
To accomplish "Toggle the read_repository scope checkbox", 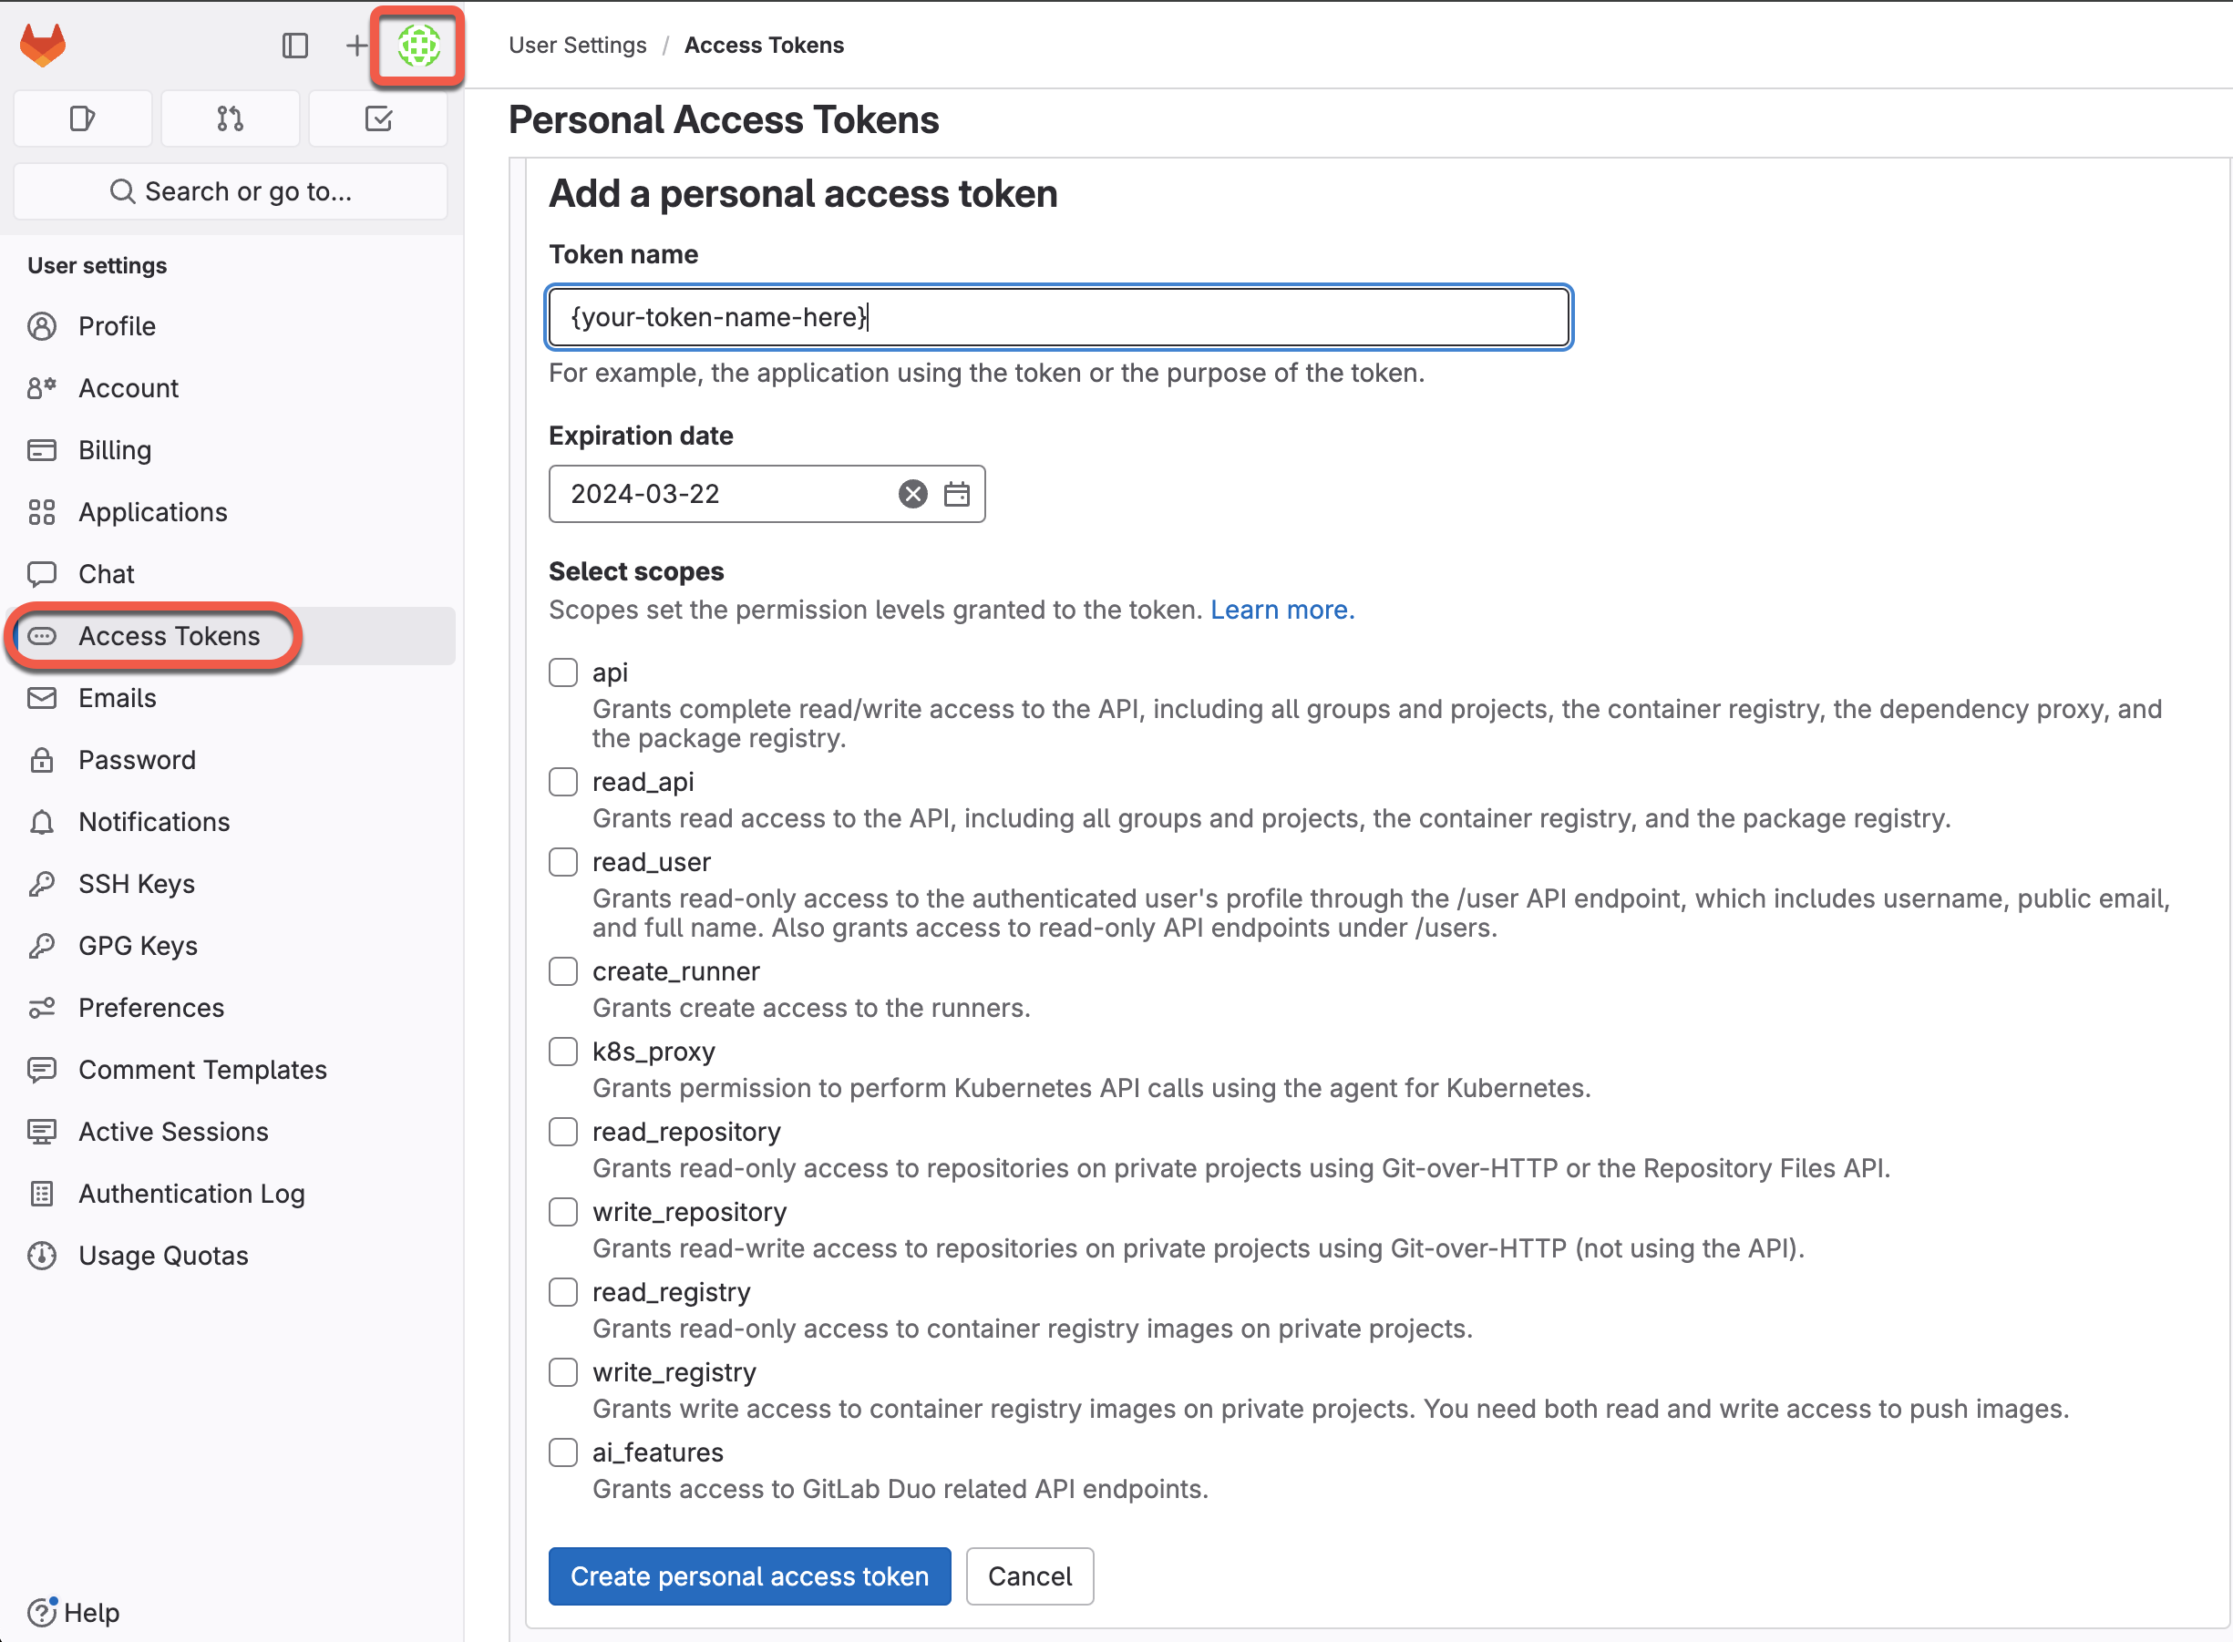I will [563, 1131].
